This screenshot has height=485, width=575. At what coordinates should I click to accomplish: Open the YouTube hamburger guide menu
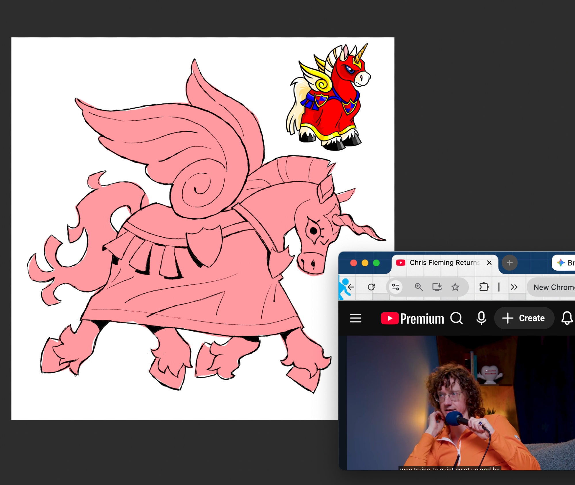point(356,318)
